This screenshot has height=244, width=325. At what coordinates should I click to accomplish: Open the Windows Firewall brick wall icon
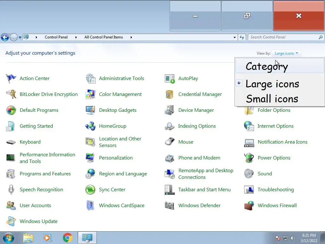click(249, 206)
